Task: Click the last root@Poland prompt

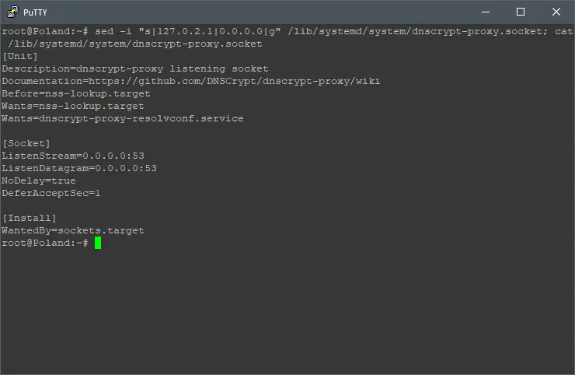Action: tap(45, 243)
